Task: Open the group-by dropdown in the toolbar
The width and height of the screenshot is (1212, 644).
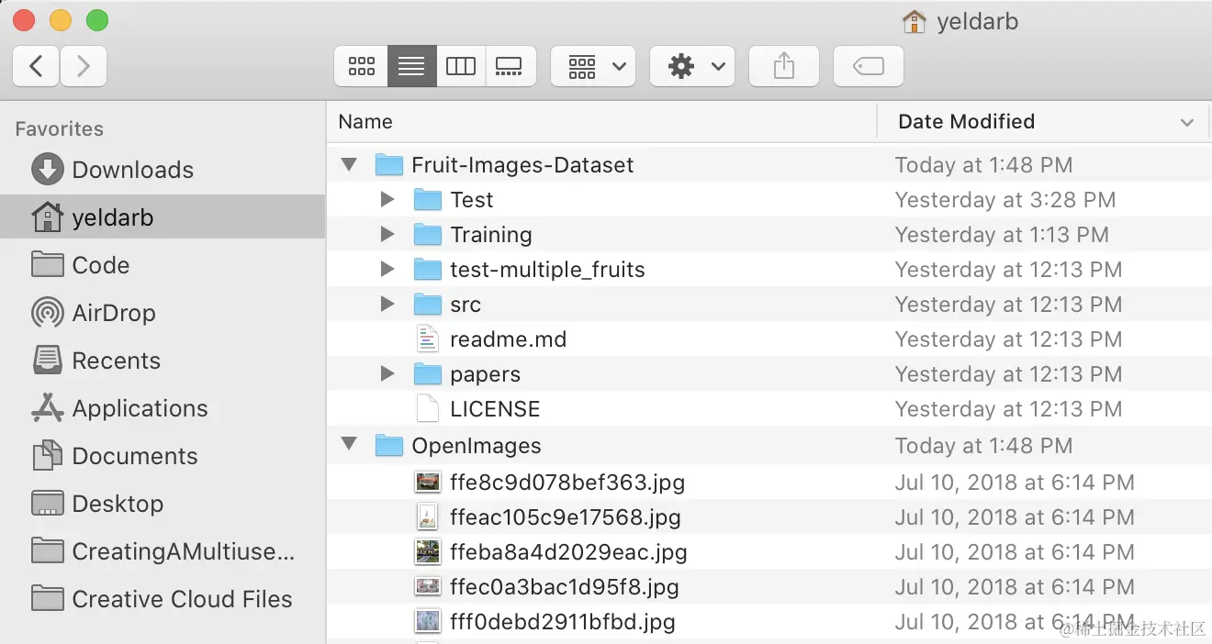Action: tap(592, 65)
